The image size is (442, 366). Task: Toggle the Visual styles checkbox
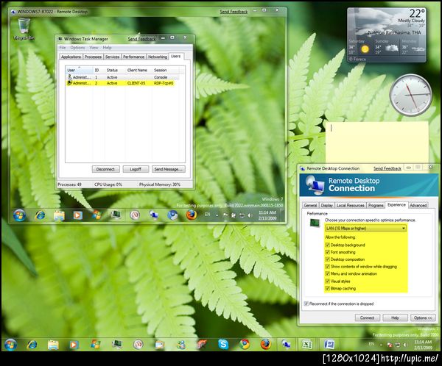click(x=327, y=281)
